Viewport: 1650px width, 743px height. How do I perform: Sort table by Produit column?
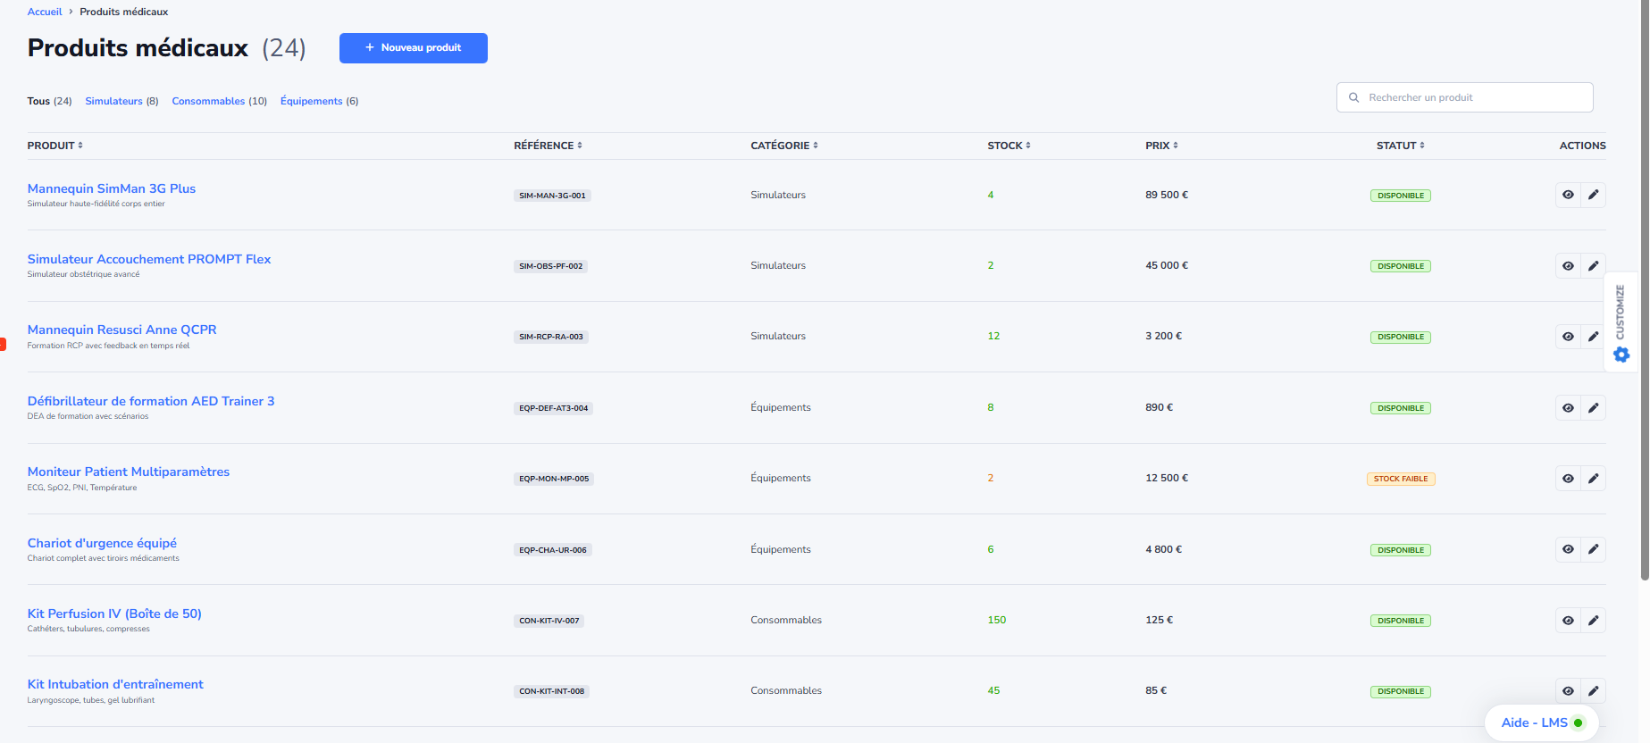click(x=54, y=146)
